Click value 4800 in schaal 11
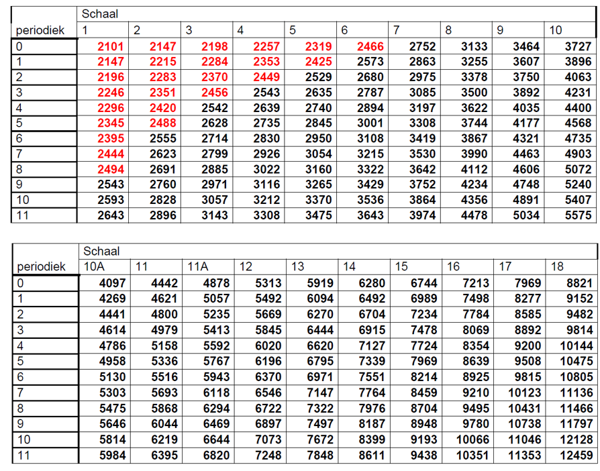The width and height of the screenshot is (600, 471). click(x=164, y=314)
